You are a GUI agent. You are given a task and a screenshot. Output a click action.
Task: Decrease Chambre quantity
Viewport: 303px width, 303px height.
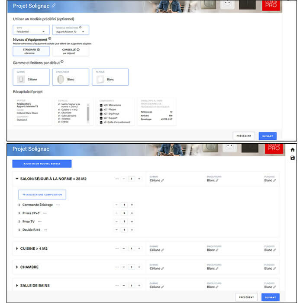[124, 267]
